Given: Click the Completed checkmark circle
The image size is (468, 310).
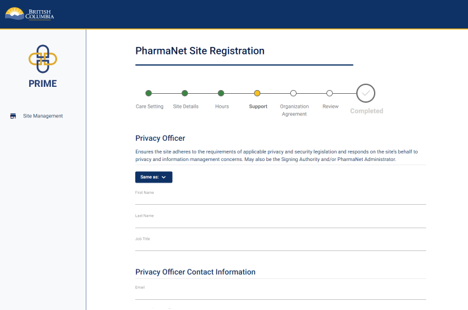Looking at the screenshot, I should coord(366,93).
